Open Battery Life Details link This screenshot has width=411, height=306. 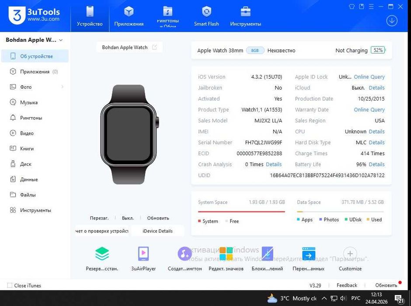tap(376, 164)
